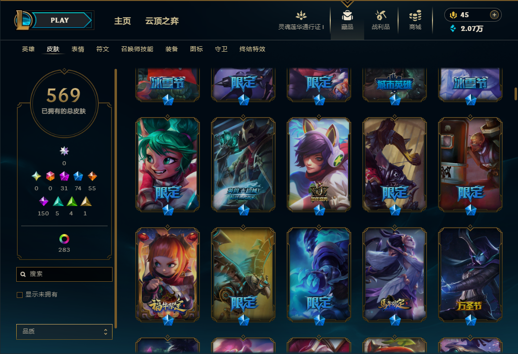
Task: Open the 商城 store coins icon
Action: pyautogui.click(x=415, y=16)
